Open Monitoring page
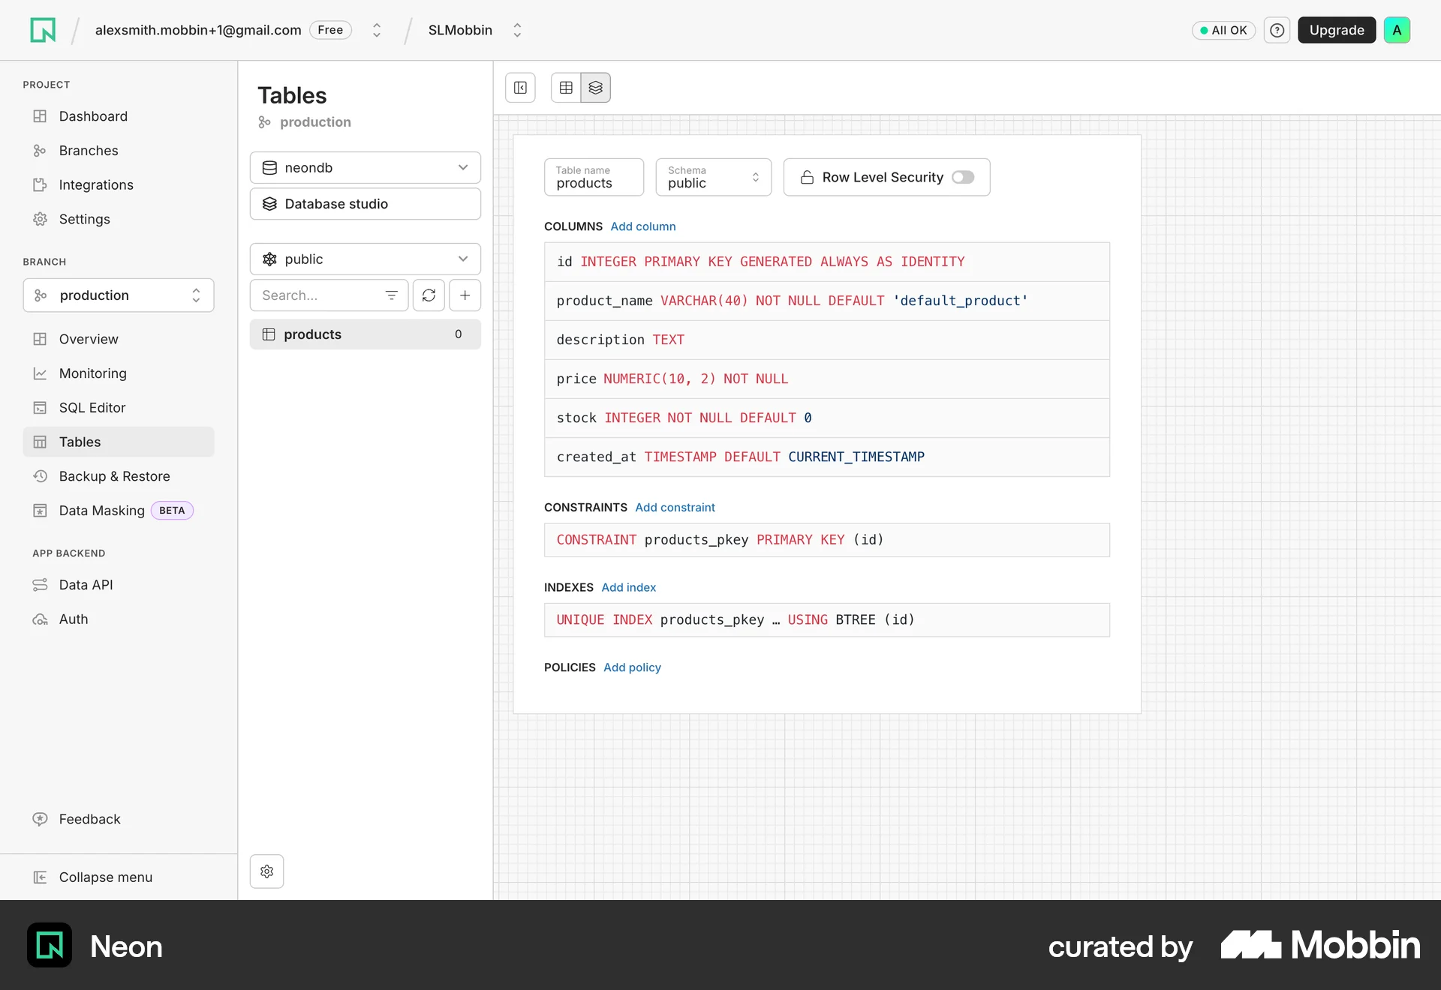 click(92, 373)
